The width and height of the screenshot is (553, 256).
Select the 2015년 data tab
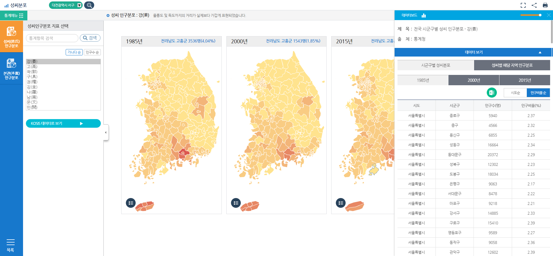point(524,80)
